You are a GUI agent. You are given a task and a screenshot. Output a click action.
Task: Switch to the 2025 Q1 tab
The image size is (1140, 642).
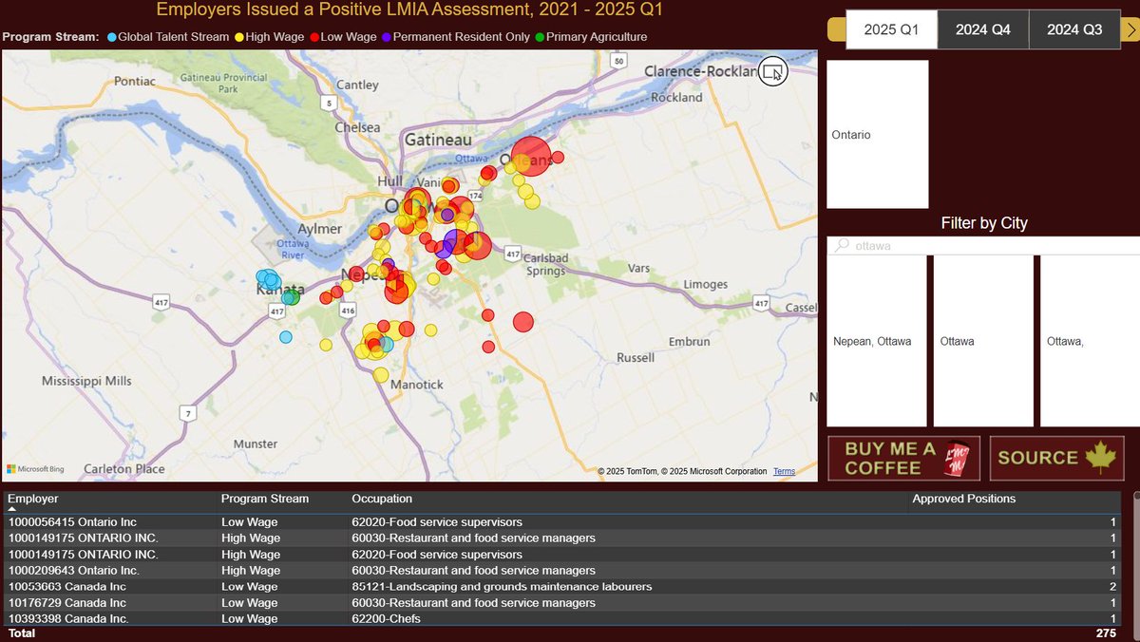click(891, 29)
